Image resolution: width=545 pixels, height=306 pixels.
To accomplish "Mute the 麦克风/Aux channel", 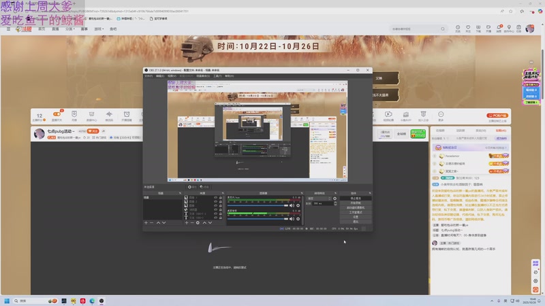I will (x=292, y=205).
